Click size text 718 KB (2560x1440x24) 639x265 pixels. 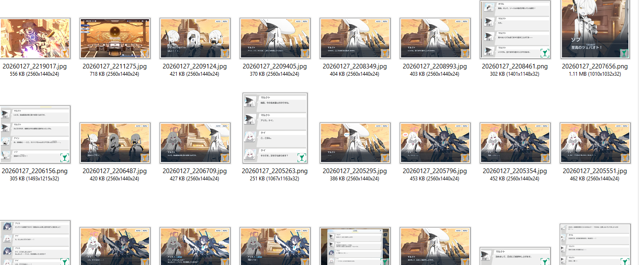click(115, 74)
